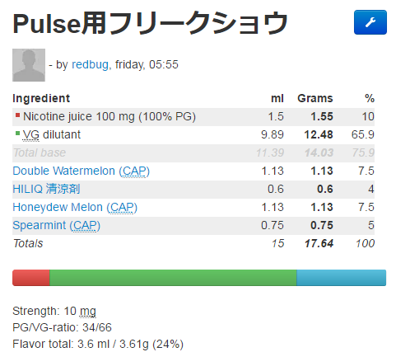Viewport: 396px width, 352px height.
Task: Click the blue flavor segment of ratio bar
Action: [x=342, y=278]
